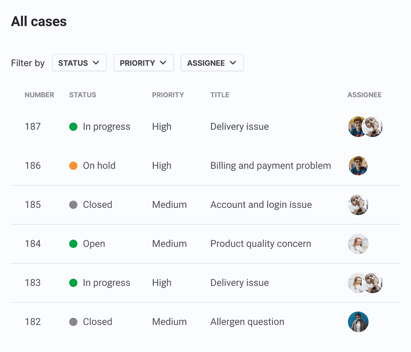411x352 pixels.
Task: Open the Account and login issue case
Action: (261, 205)
